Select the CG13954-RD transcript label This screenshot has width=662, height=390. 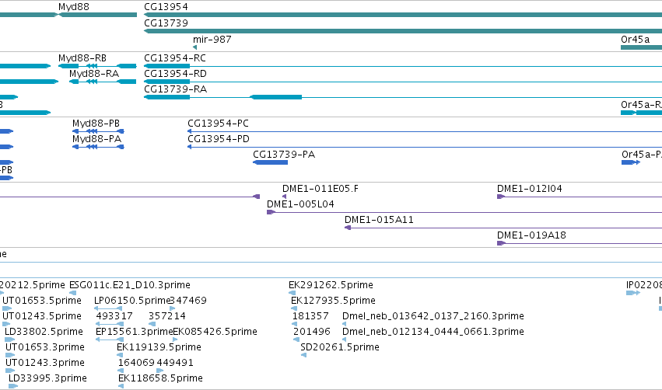[176, 74]
